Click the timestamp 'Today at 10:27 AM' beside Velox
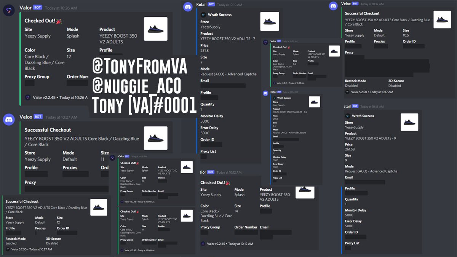The width and height of the screenshot is (457, 257). pyautogui.click(x=61, y=117)
